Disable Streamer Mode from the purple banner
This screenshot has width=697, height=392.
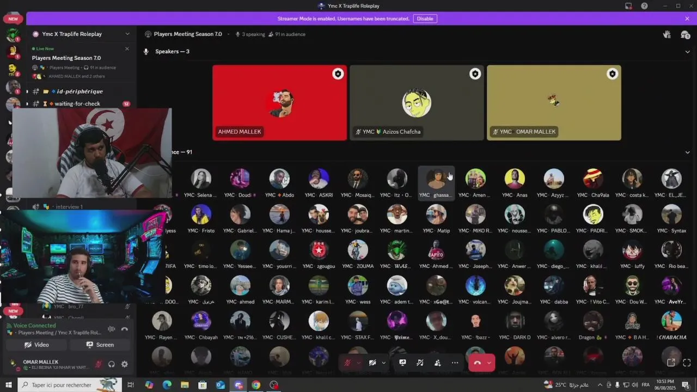(x=425, y=19)
